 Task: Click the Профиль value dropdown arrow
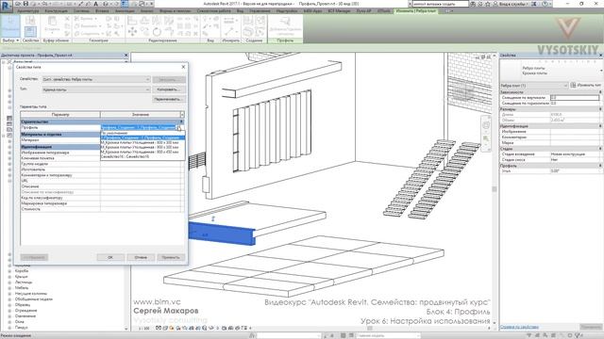[x=178, y=127]
